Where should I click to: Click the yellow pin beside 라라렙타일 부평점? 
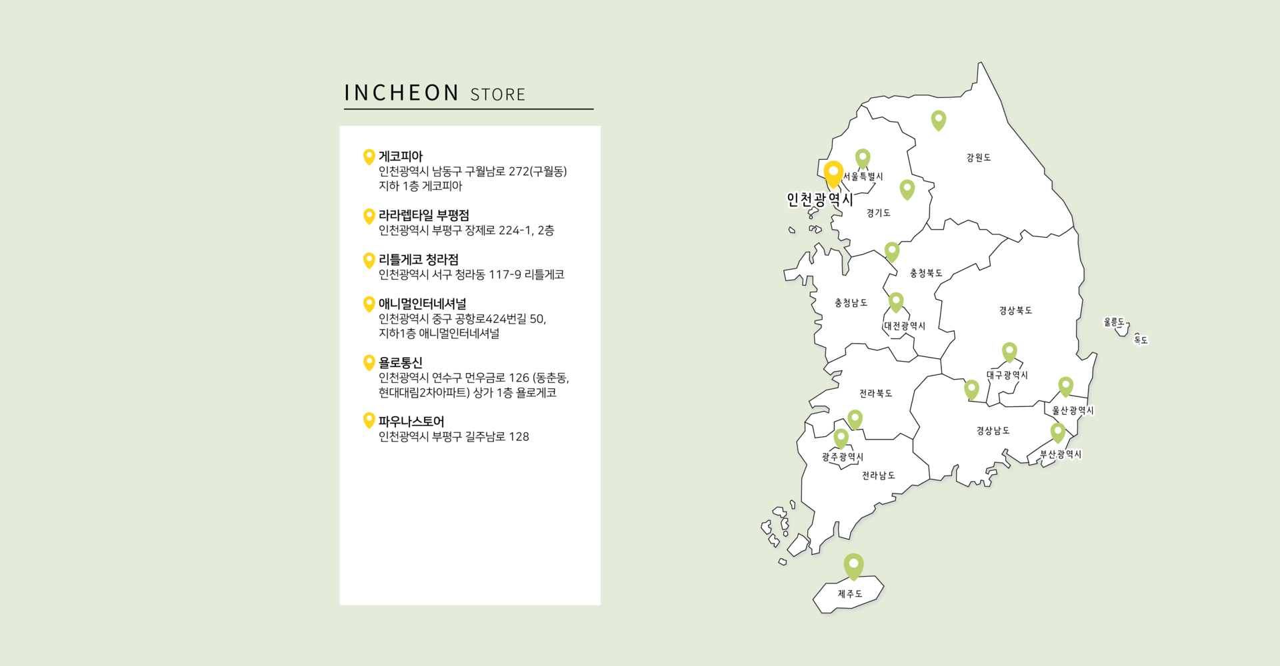tap(369, 216)
